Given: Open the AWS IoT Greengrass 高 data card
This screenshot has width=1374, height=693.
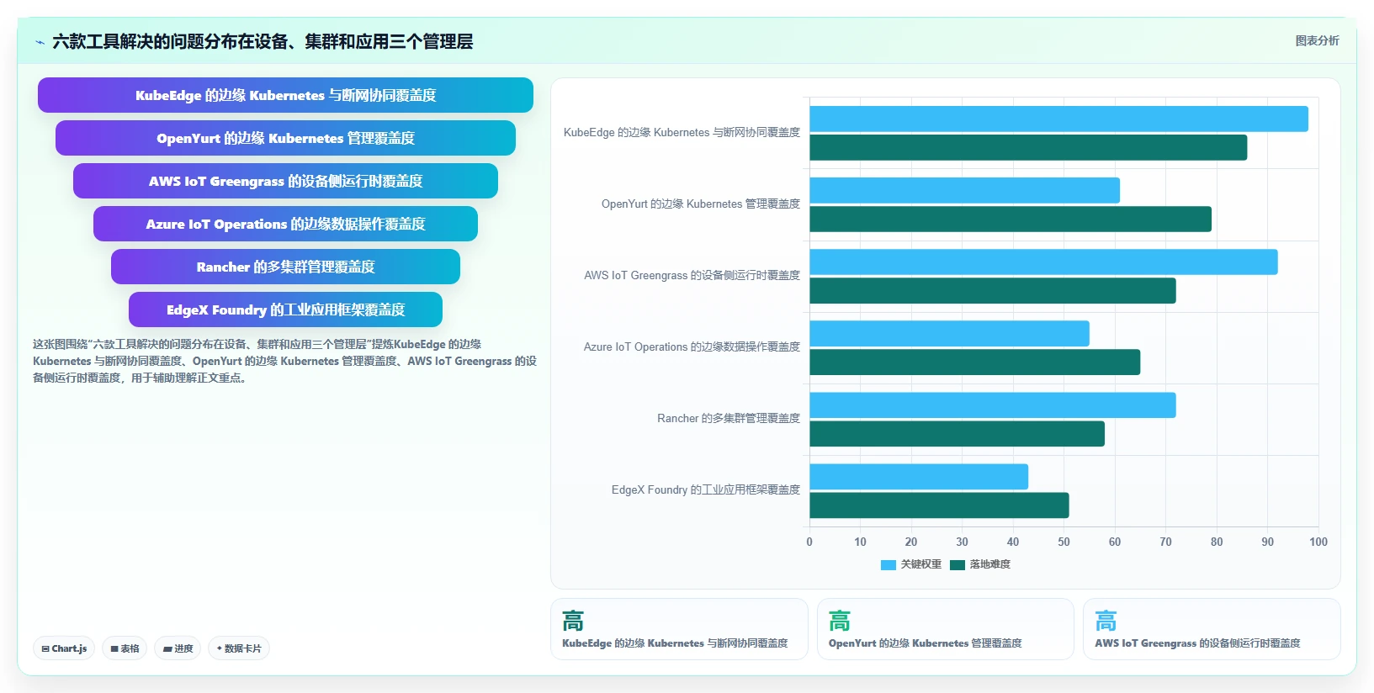Looking at the screenshot, I should point(1212,629).
